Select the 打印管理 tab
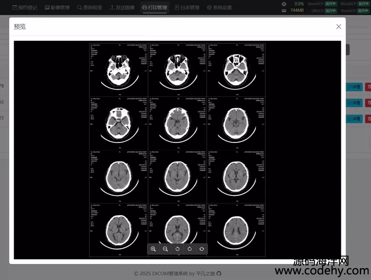Viewport: 371px width, 280px height. point(155,8)
